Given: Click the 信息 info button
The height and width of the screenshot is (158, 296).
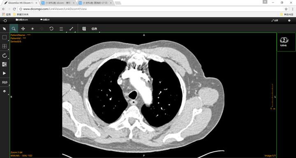Looking at the screenshot, I should [x=94, y=29].
